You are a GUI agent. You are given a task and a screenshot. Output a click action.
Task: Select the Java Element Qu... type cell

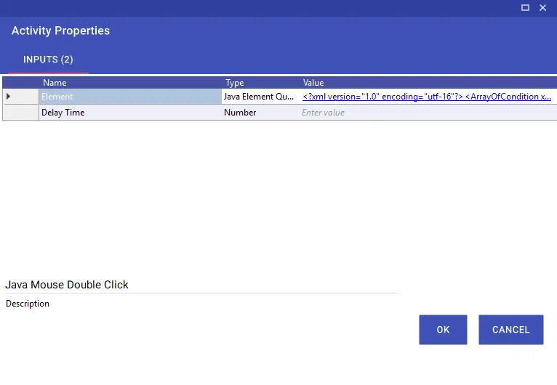260,97
